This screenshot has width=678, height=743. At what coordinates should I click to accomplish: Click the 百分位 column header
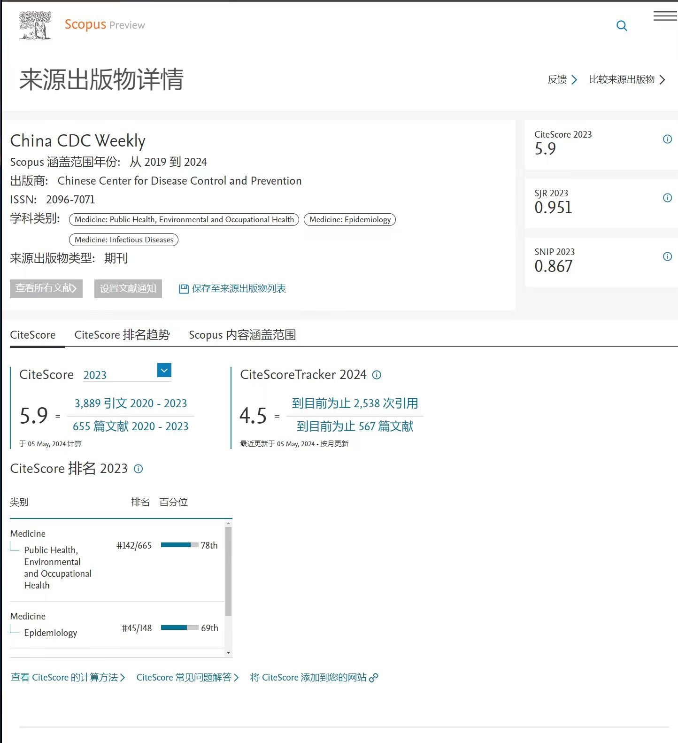coord(173,502)
